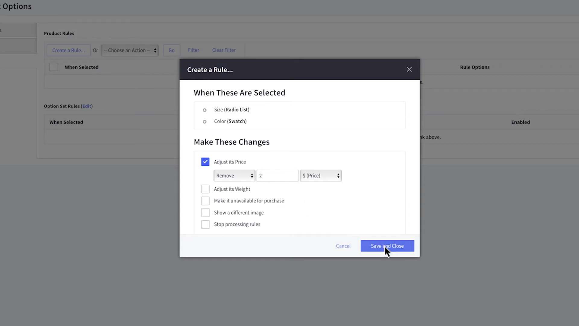Enable the Adjust its Weight checkbox
The height and width of the screenshot is (326, 579).
205,189
